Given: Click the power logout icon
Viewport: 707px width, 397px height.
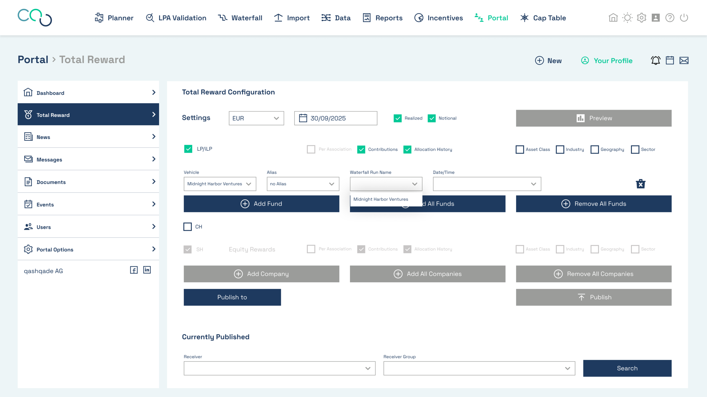Looking at the screenshot, I should tap(684, 18).
